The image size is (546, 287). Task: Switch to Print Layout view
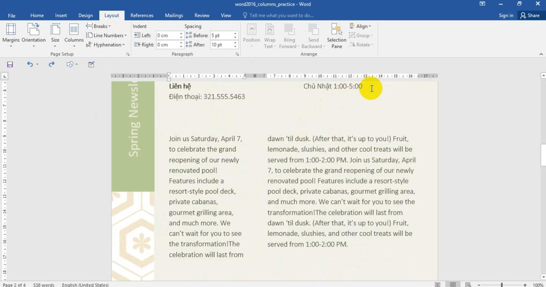(453, 285)
